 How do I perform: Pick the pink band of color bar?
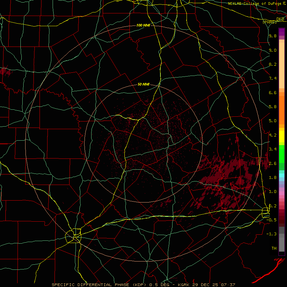(282, 193)
